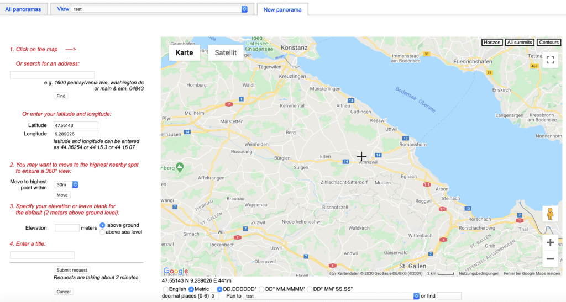Click the crosshair marker at Amriswil

pyautogui.click(x=361, y=156)
